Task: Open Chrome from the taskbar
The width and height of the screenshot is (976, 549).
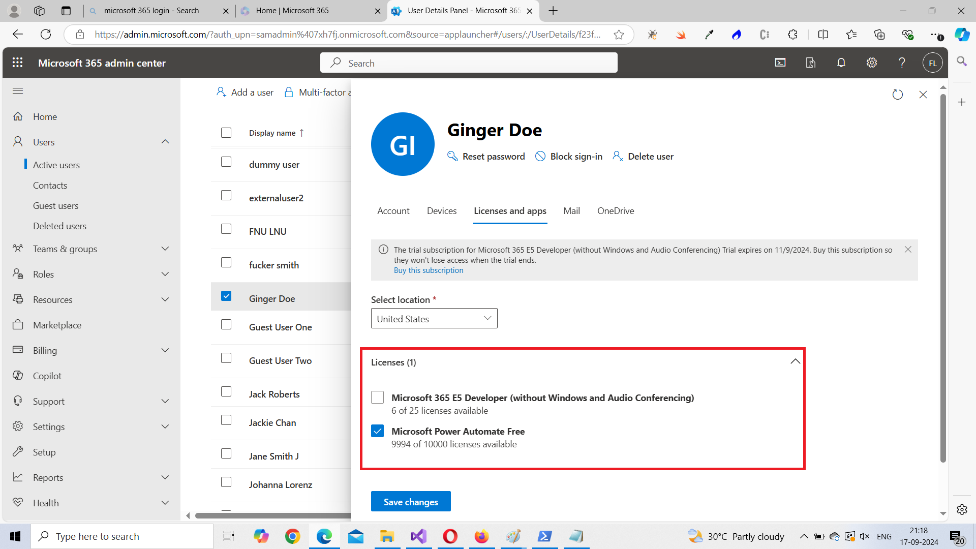Action: click(292, 536)
